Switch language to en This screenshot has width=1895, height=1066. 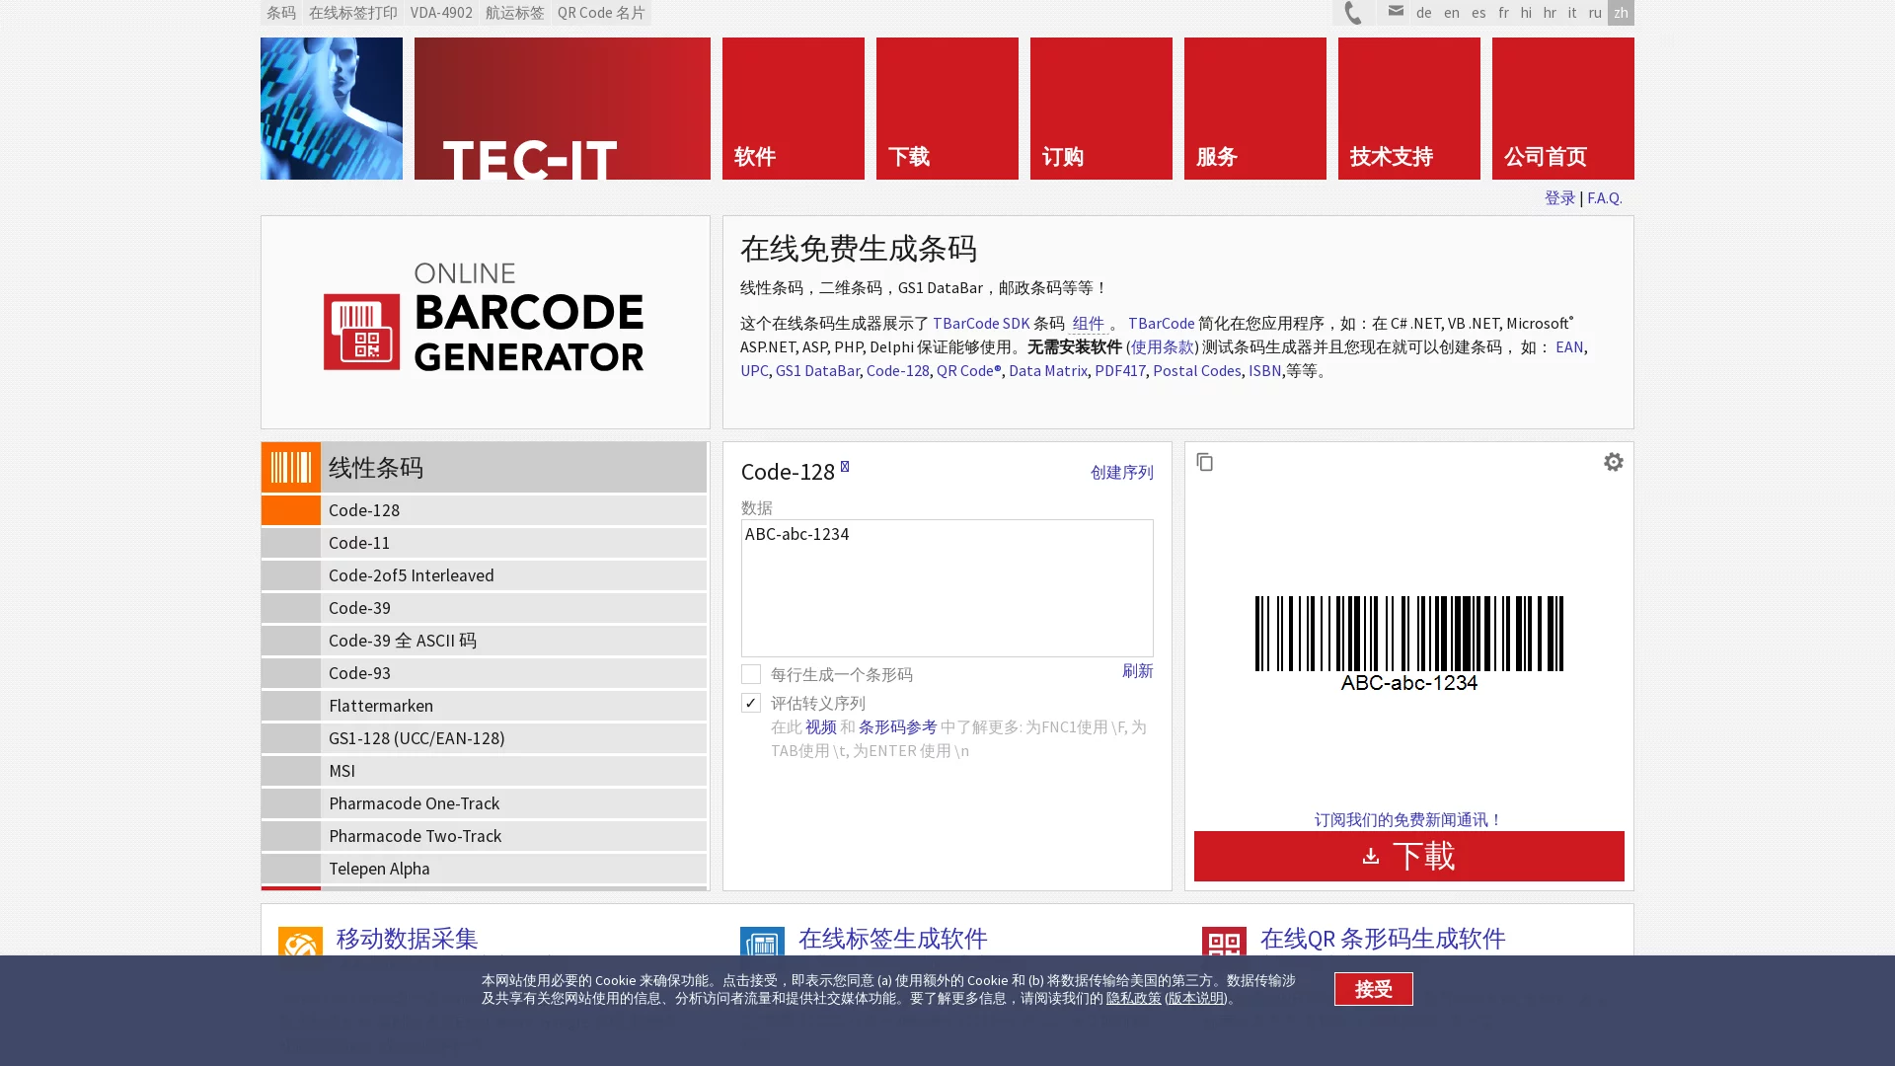[x=1451, y=13]
